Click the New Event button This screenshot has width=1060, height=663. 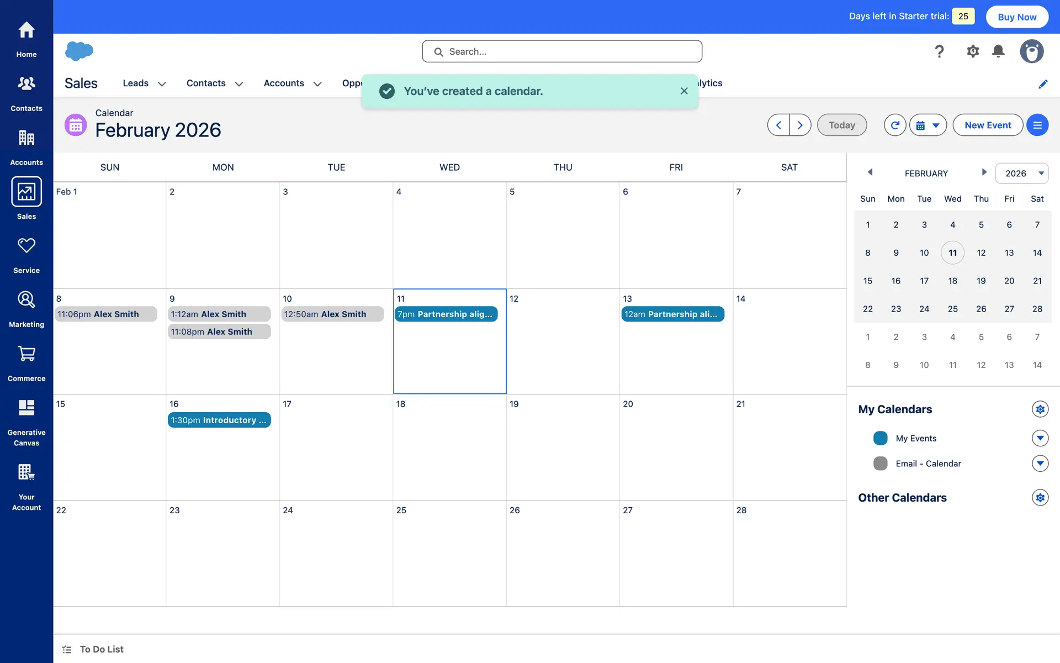(987, 125)
